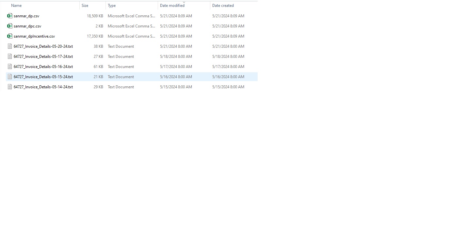Select the sanmar_dpIncentive.csv filename text
465x240 pixels.
[34, 36]
